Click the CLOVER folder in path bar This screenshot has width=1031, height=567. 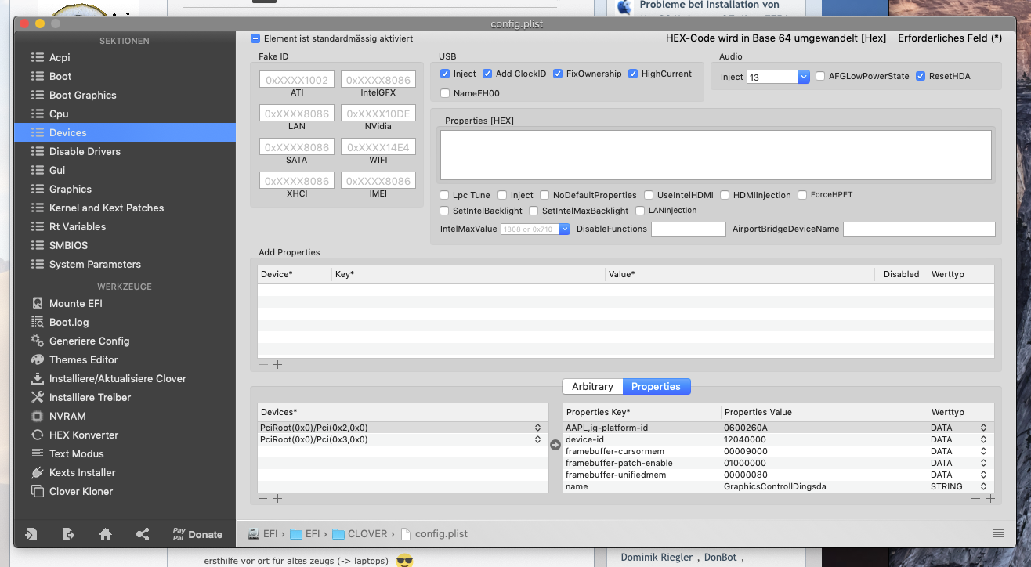pos(360,533)
